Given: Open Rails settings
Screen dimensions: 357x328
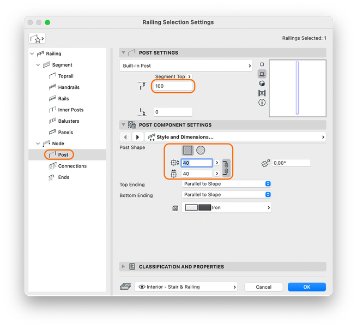Looking at the screenshot, I should click(64, 98).
